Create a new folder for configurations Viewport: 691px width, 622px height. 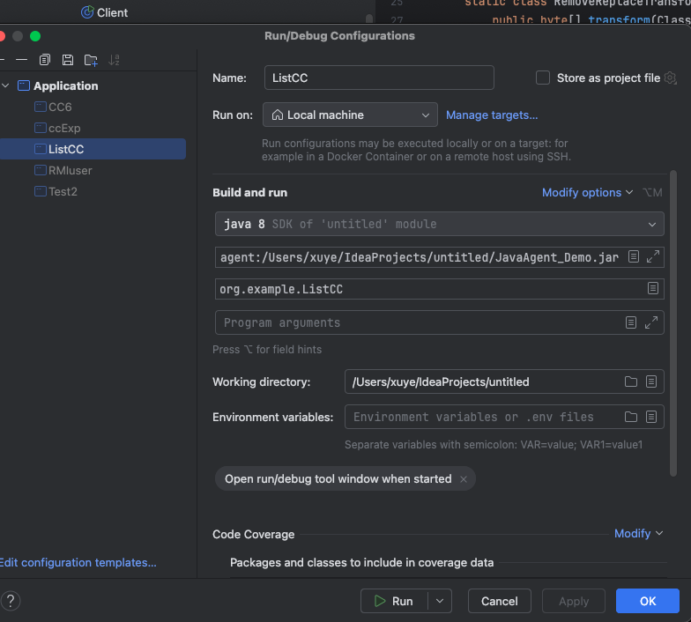(x=91, y=60)
